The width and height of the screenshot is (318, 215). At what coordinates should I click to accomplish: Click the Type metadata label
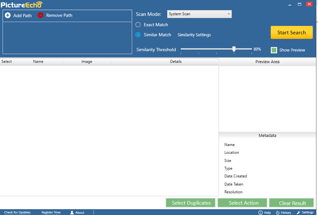(x=228, y=168)
